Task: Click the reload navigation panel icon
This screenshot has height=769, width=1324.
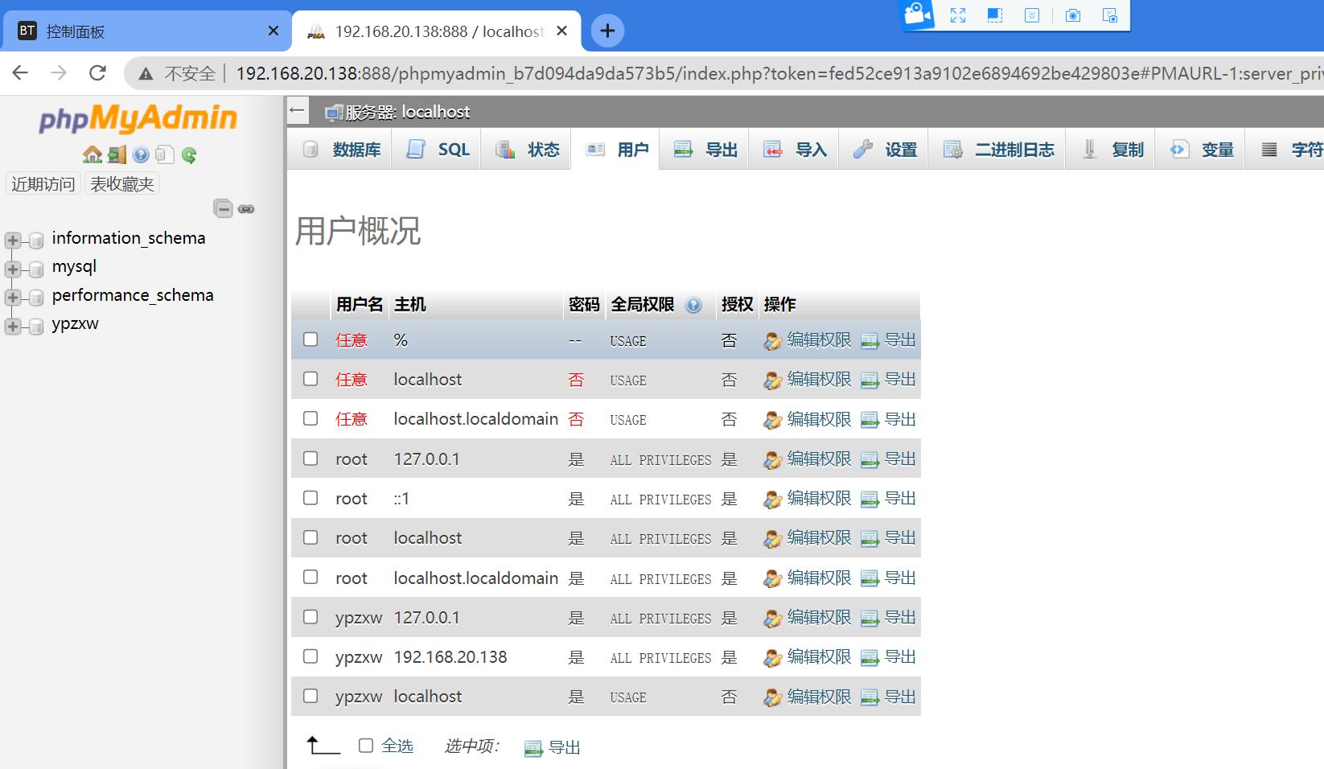Action: coord(189,154)
